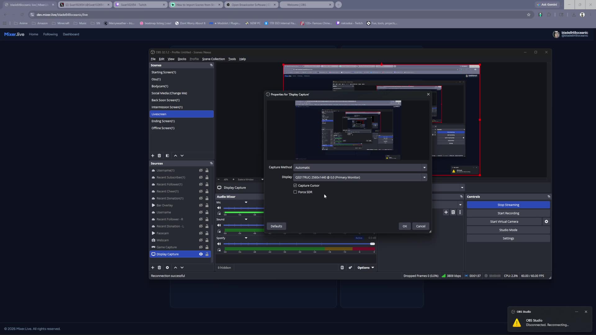Expand Bar Overlay group arrow
Screen dimensions: 596x335
(153, 205)
